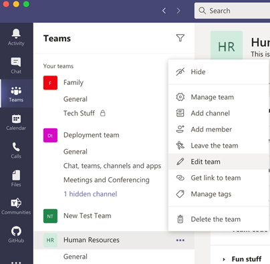Click the small HR avatar beside Human Resources
270x264 pixels.
[x=50, y=240]
